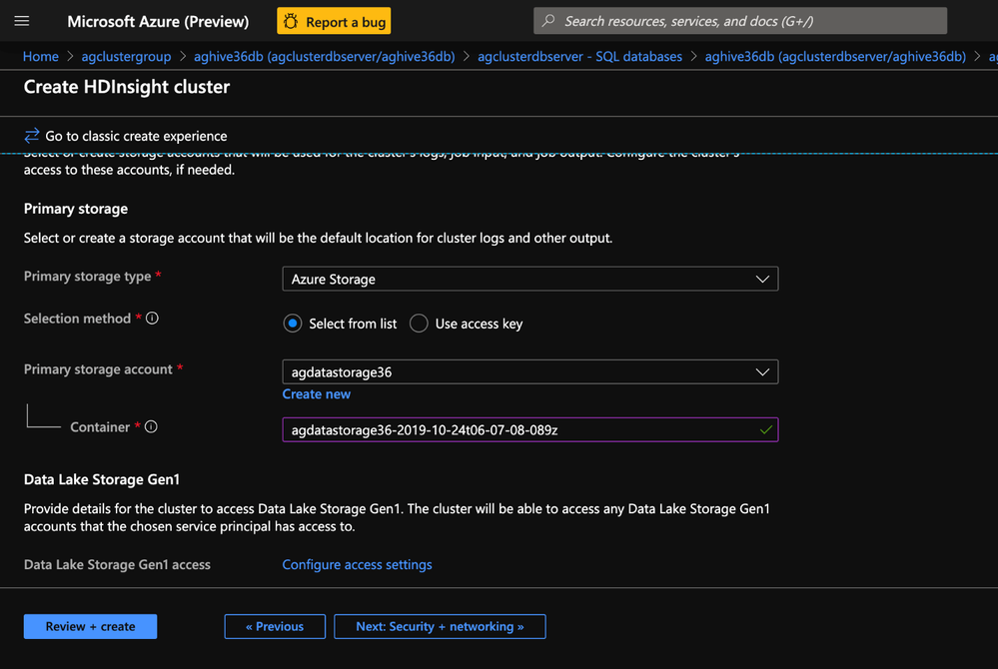The height and width of the screenshot is (669, 998).
Task: Focus the search resources box
Action: click(740, 21)
